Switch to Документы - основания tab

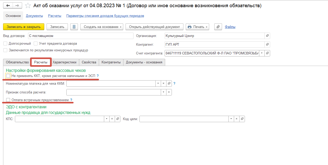(x=144, y=62)
